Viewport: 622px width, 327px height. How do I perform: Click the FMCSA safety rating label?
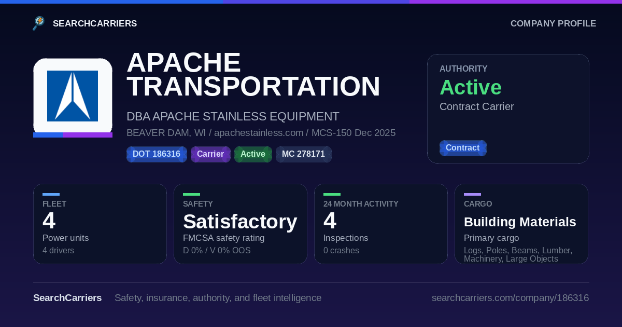(223, 238)
